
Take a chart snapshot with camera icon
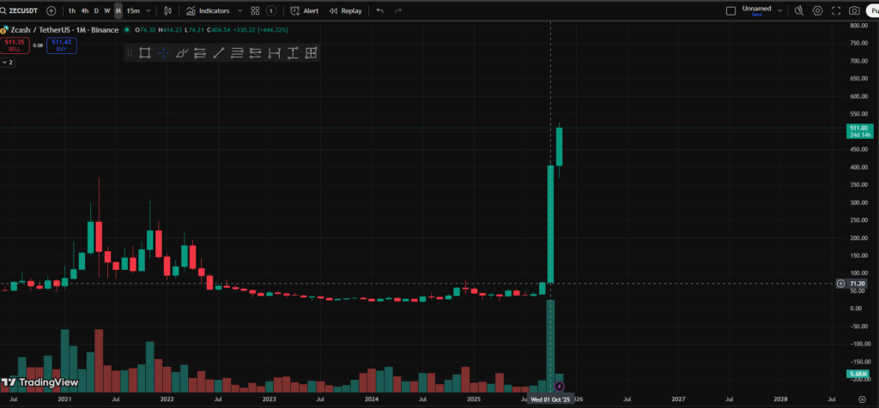853,11
